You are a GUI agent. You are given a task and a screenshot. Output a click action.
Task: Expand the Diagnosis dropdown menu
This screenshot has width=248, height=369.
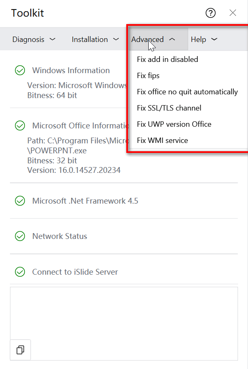34,39
